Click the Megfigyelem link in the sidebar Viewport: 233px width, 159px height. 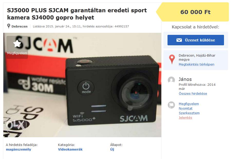pos(189,104)
